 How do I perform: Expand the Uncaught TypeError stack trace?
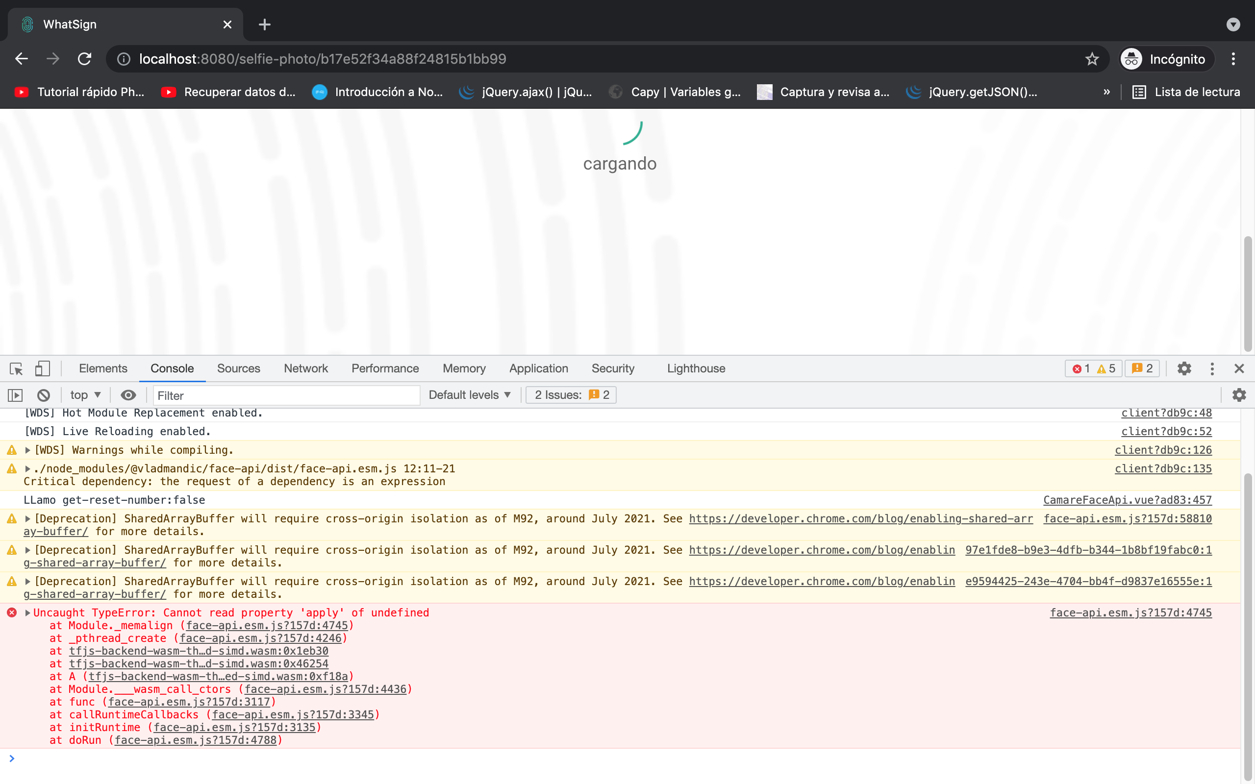click(x=26, y=612)
